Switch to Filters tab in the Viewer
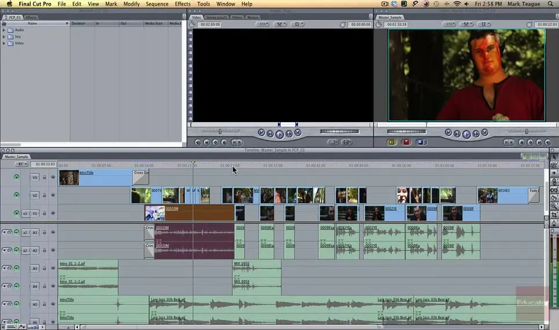The width and height of the screenshot is (559, 330). coord(237,17)
